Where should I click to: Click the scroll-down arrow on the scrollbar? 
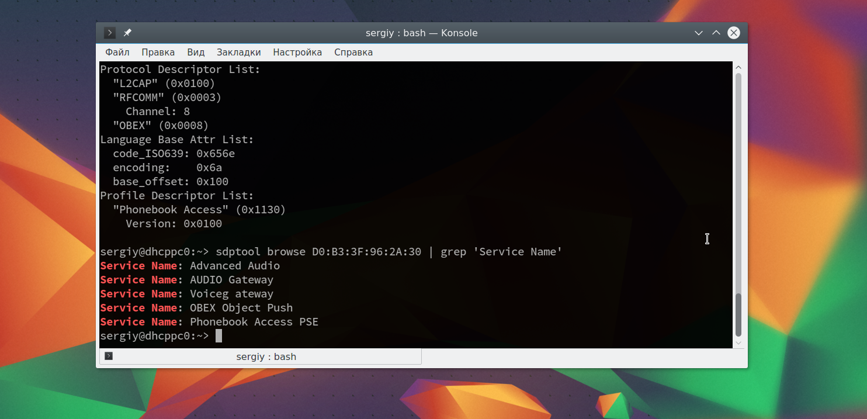coord(738,344)
